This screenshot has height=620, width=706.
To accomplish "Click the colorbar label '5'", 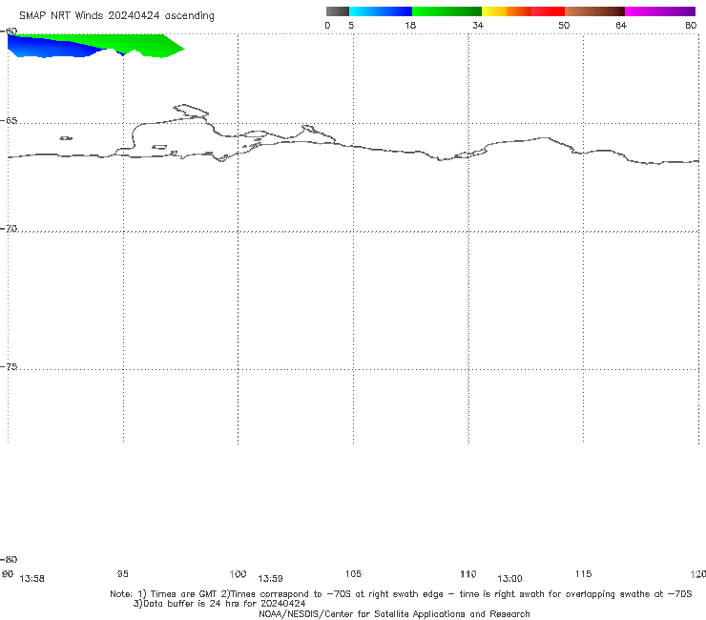I will pyautogui.click(x=351, y=25).
